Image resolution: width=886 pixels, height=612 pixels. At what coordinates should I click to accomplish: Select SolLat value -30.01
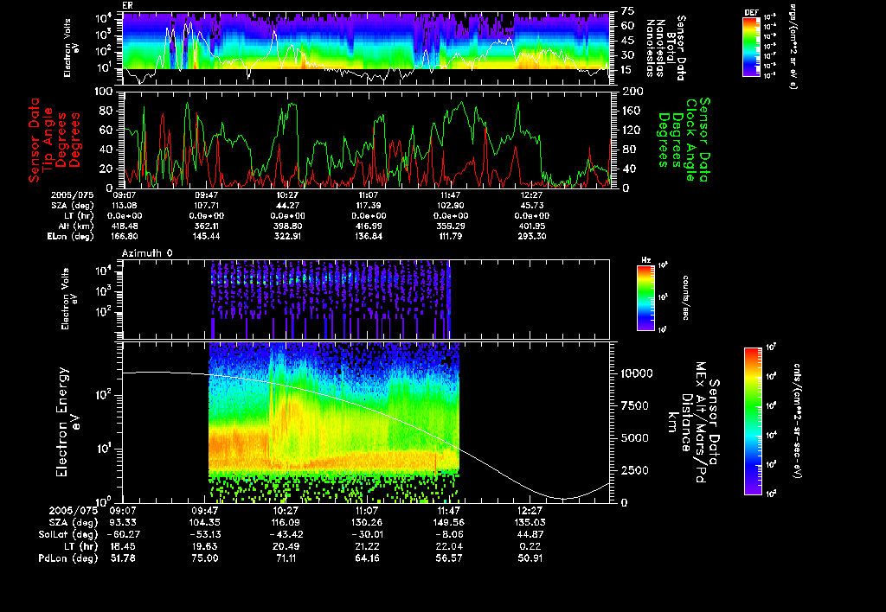coord(367,535)
